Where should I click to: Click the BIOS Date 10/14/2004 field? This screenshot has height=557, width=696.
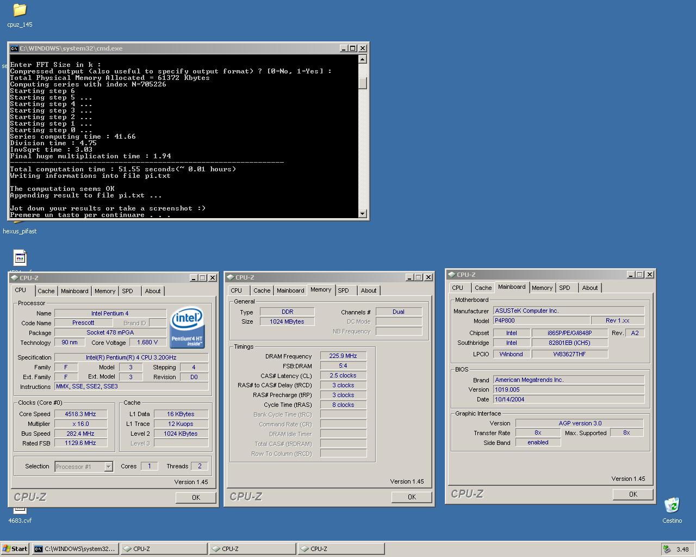pos(569,399)
